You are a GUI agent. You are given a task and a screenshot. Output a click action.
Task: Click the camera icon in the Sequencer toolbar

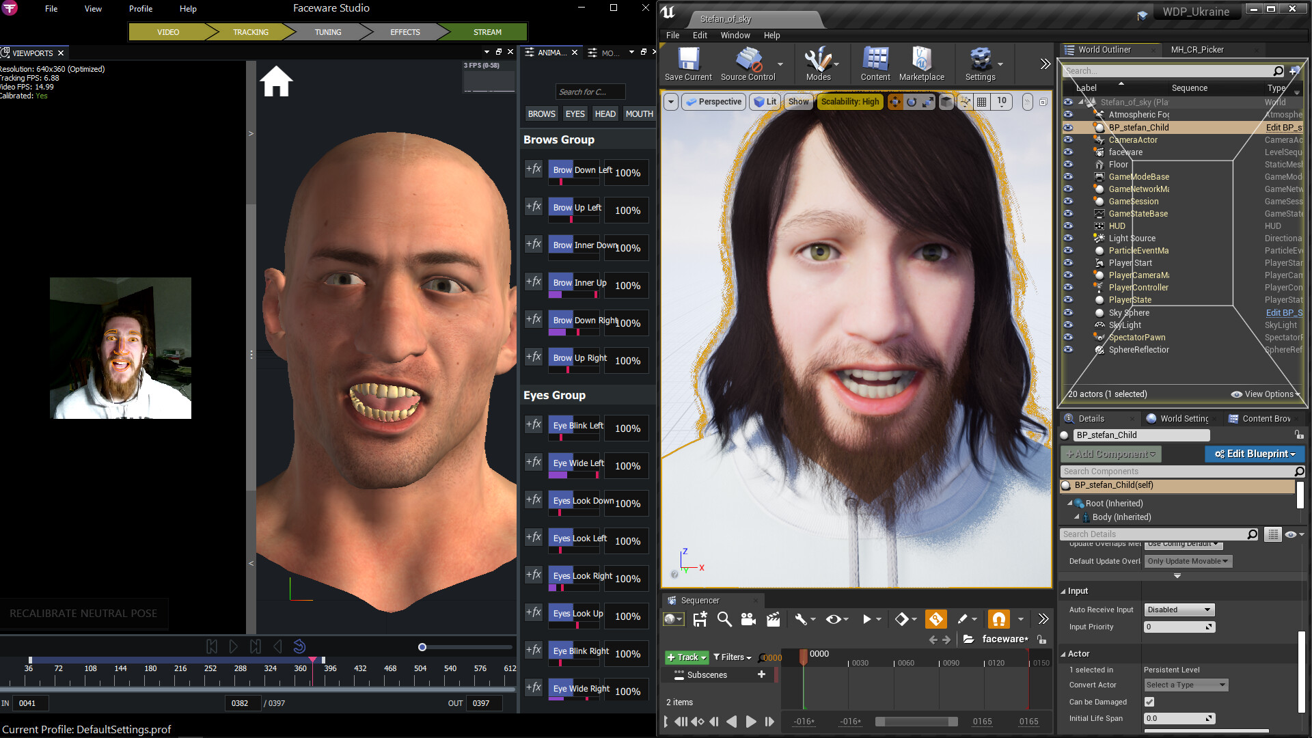coord(748,619)
